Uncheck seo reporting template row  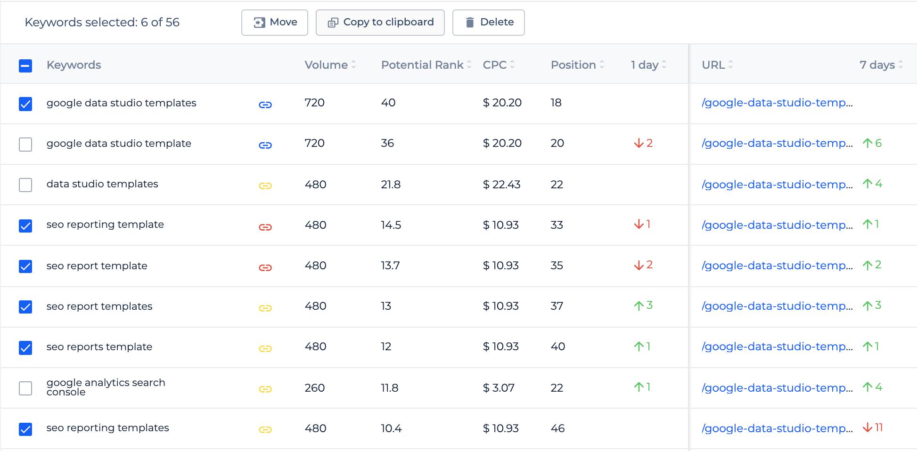pyautogui.click(x=25, y=226)
